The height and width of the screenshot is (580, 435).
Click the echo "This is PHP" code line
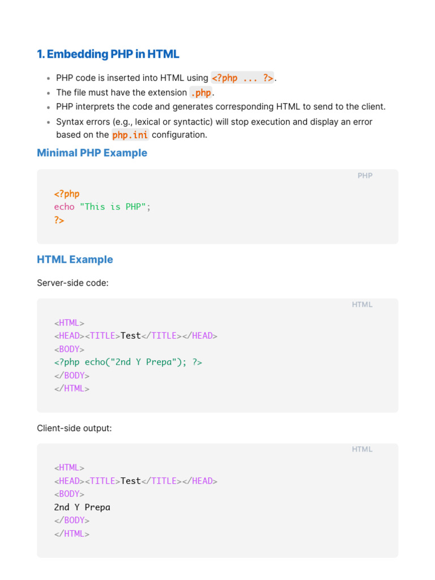[x=103, y=207]
